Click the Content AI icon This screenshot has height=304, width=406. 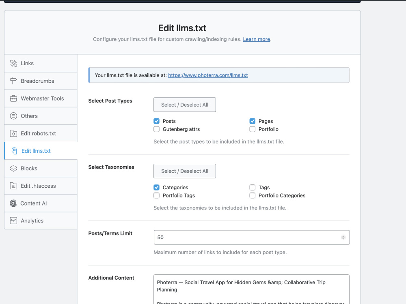tap(13, 203)
